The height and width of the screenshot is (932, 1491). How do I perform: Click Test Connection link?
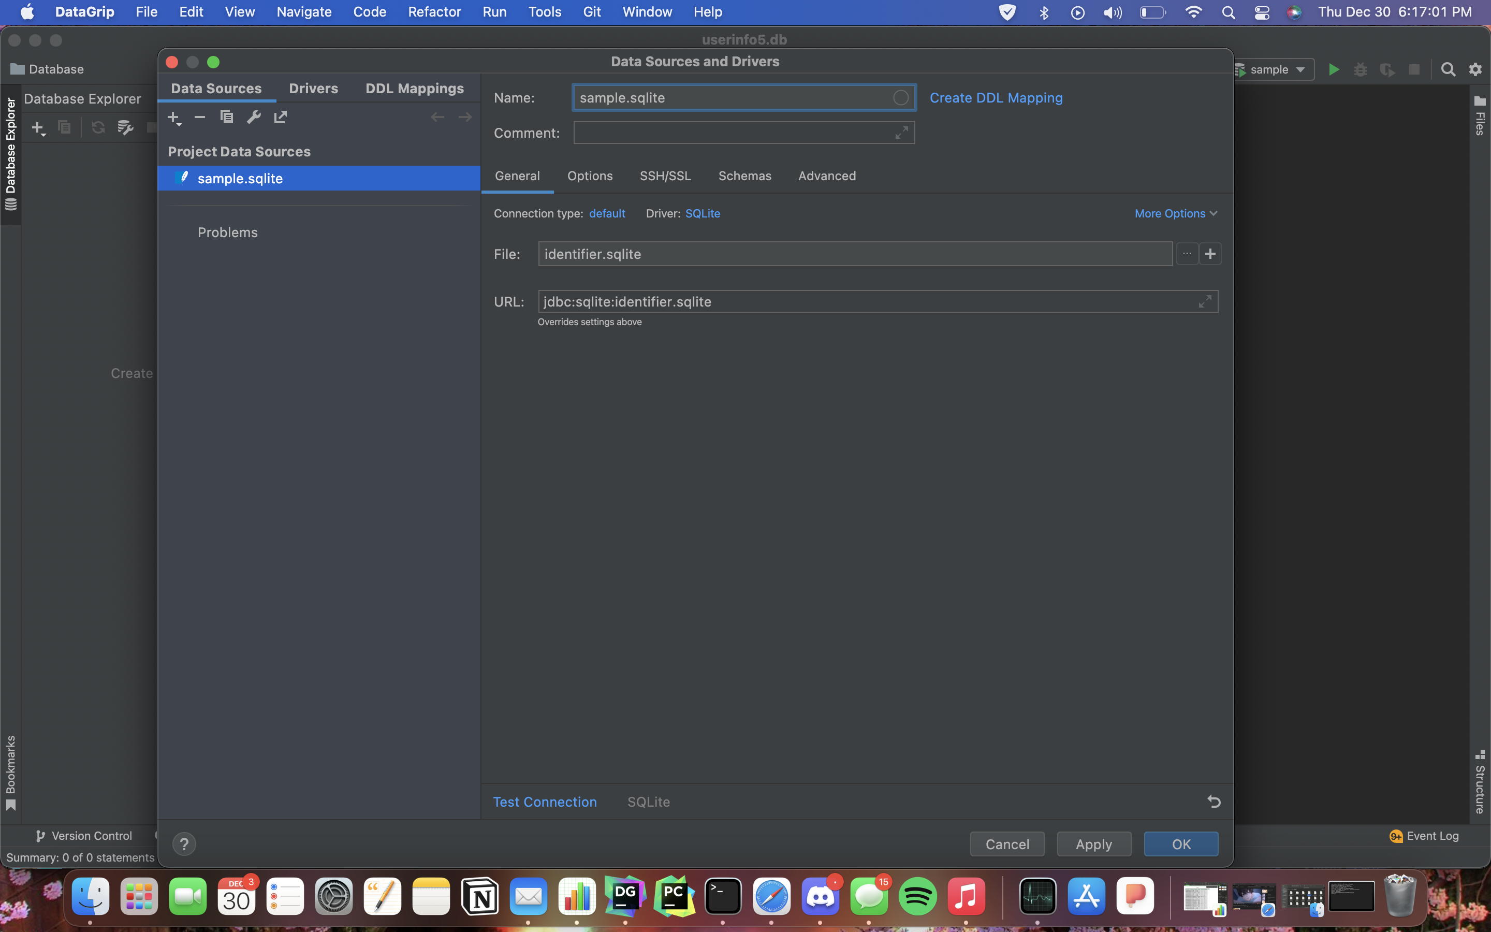544,802
